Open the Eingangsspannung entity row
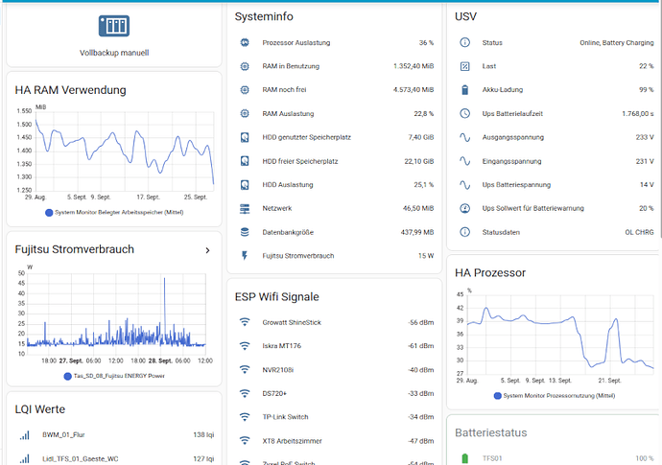Screen dimensions: 662x465 (x=555, y=161)
